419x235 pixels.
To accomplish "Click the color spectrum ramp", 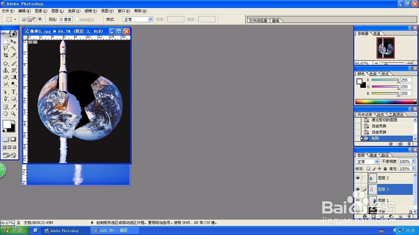I will 385,102.
